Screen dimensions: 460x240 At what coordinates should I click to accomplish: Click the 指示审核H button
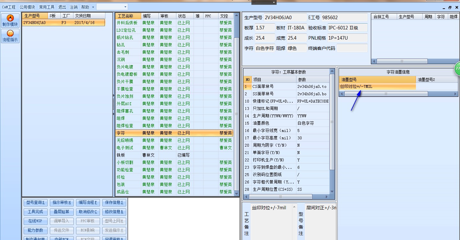point(62,203)
